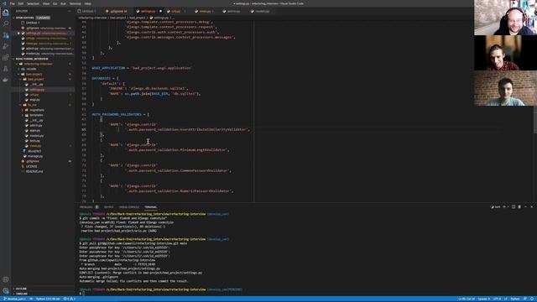Collapse the OPEN EDITORS section
537x302 pixels.
point(43,18)
